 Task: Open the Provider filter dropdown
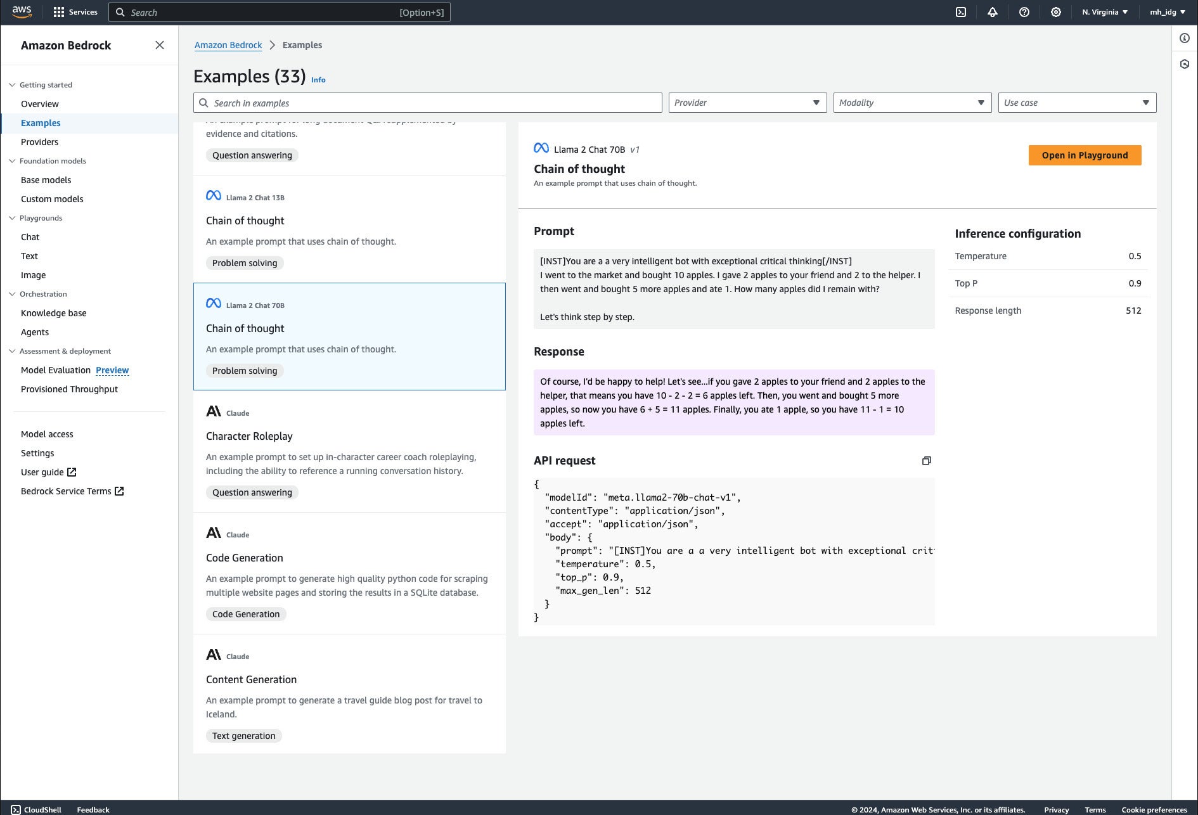(x=747, y=103)
